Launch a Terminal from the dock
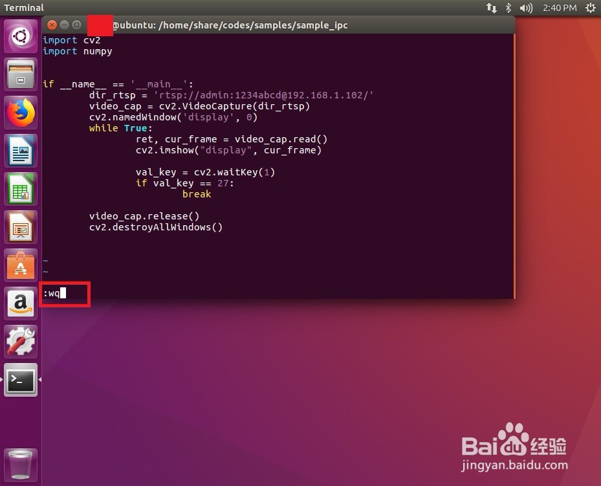The width and height of the screenshot is (601, 486). pyautogui.click(x=21, y=381)
